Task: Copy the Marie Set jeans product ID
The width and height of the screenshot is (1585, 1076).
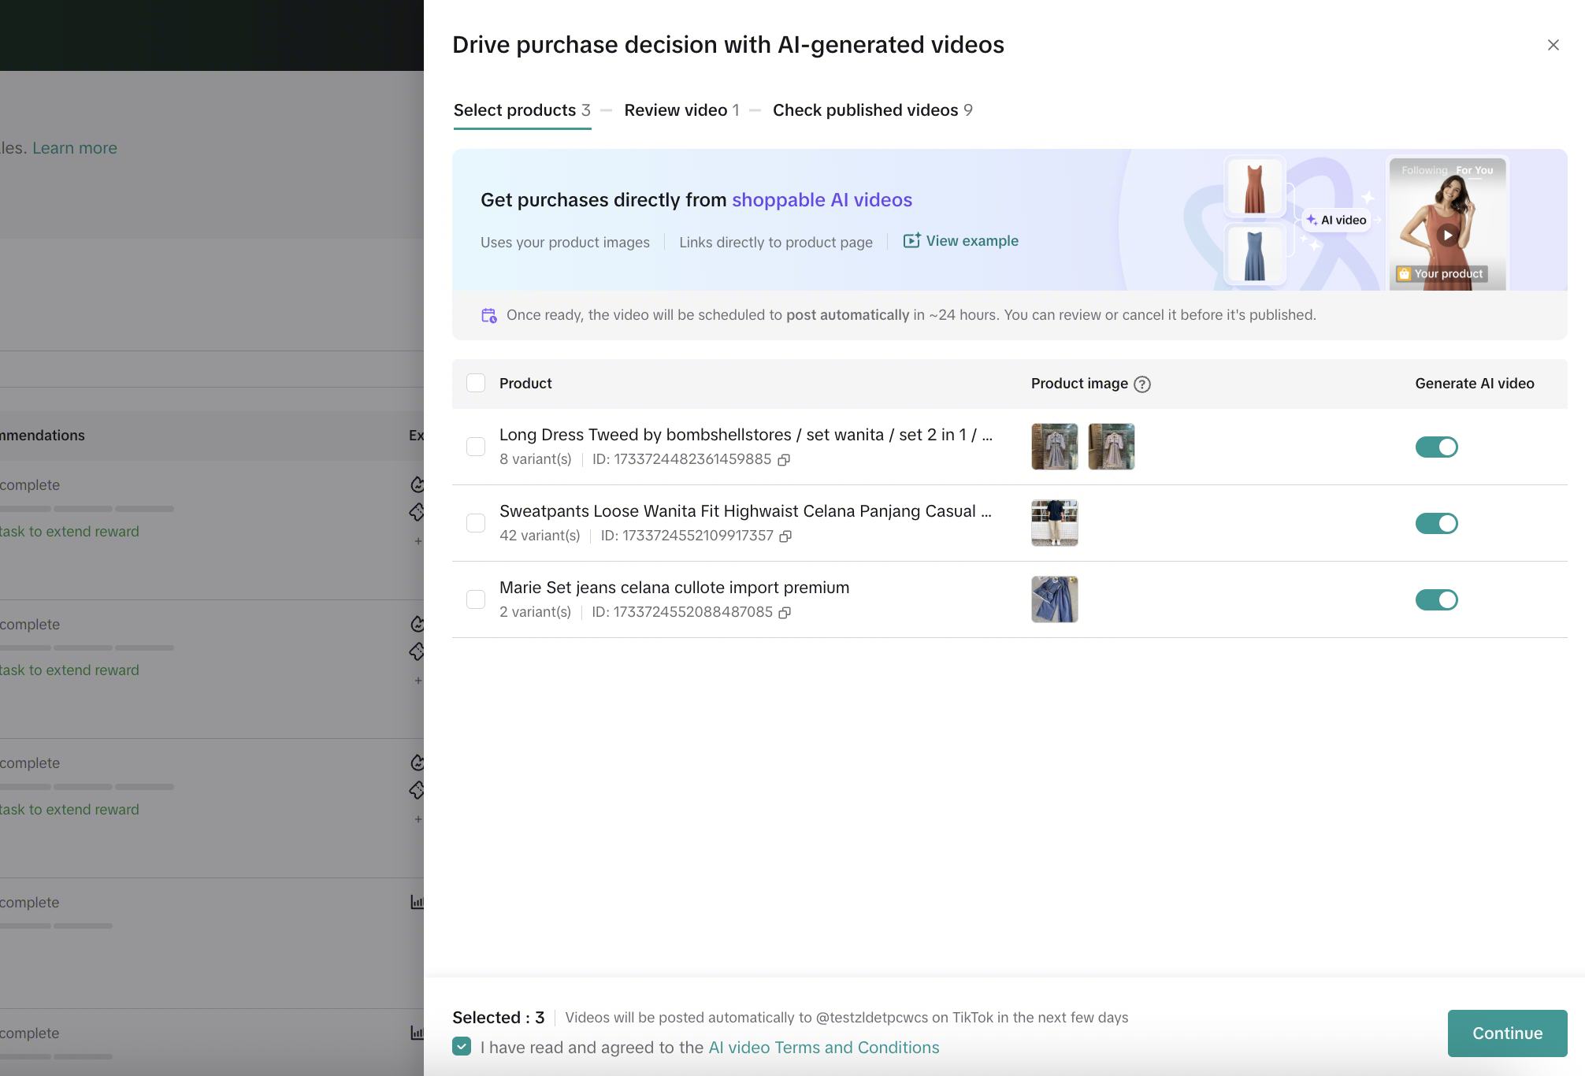Action: pyautogui.click(x=785, y=613)
